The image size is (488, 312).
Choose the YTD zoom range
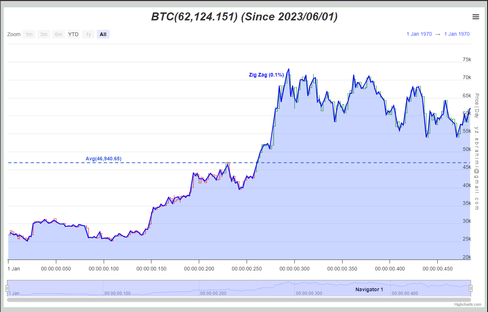(73, 34)
